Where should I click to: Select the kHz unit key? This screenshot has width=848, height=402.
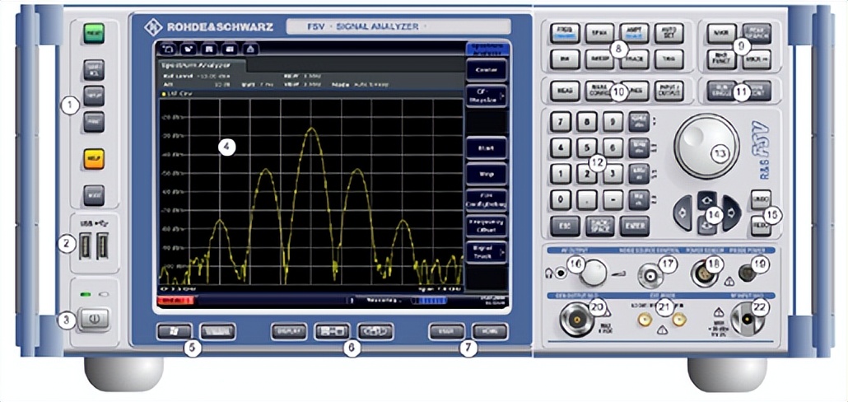(639, 174)
